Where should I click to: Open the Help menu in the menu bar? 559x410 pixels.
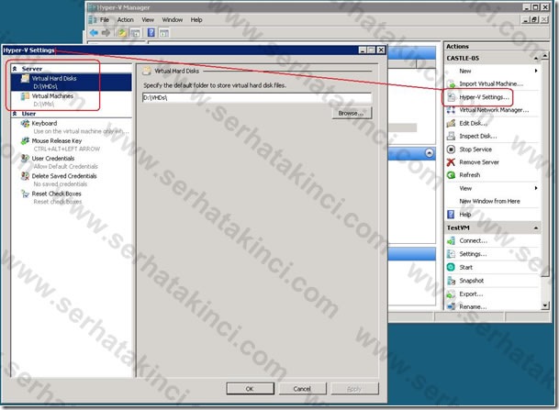196,20
